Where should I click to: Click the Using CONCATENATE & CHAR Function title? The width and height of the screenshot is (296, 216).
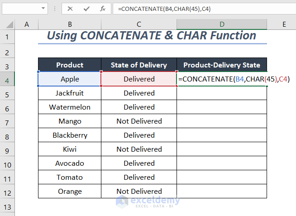pyautogui.click(x=152, y=35)
